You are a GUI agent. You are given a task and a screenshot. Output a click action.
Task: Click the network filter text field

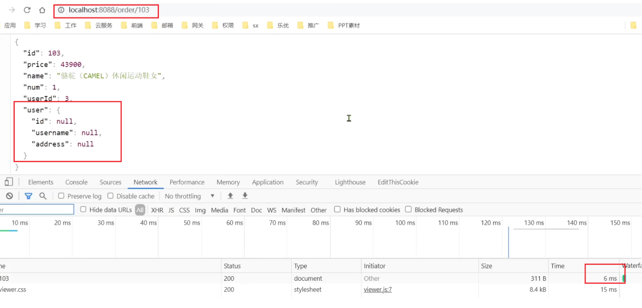pos(37,210)
